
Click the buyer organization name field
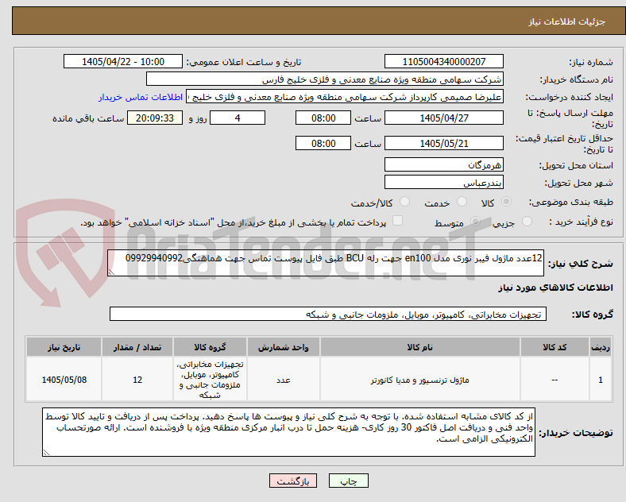point(325,79)
